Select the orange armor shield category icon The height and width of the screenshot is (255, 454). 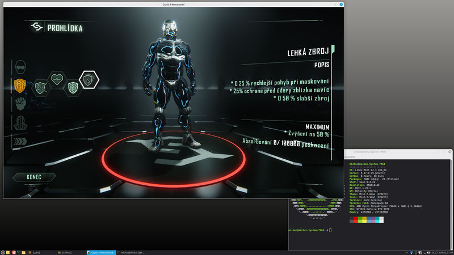[20, 86]
